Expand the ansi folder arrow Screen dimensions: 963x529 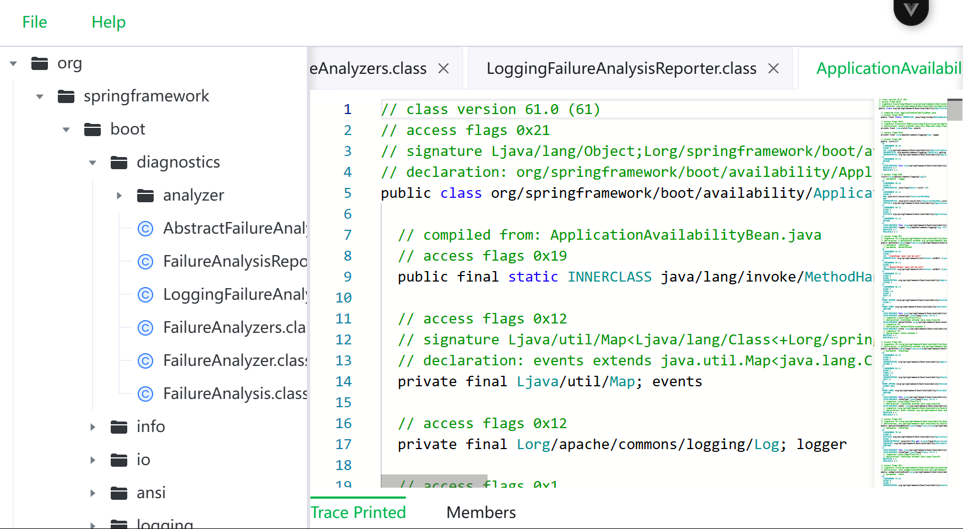pyautogui.click(x=93, y=493)
